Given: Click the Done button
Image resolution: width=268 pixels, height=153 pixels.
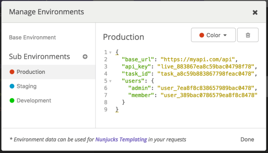Looking at the screenshot, I should (247, 139).
